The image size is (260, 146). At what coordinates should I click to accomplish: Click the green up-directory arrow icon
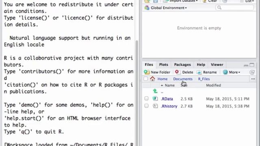coord(155,91)
